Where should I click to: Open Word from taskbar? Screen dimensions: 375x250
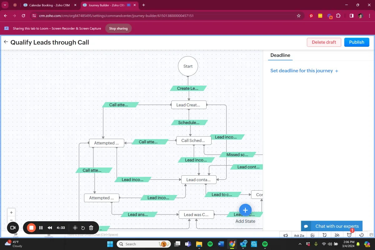click(x=221, y=244)
